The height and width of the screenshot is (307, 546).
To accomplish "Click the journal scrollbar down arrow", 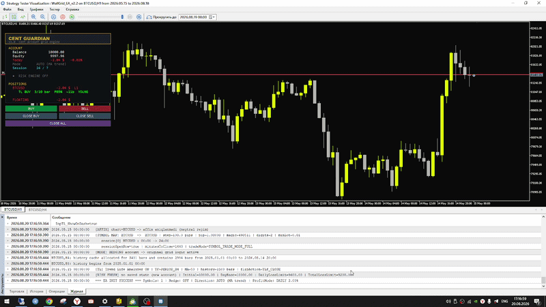I will pyautogui.click(x=543, y=286).
